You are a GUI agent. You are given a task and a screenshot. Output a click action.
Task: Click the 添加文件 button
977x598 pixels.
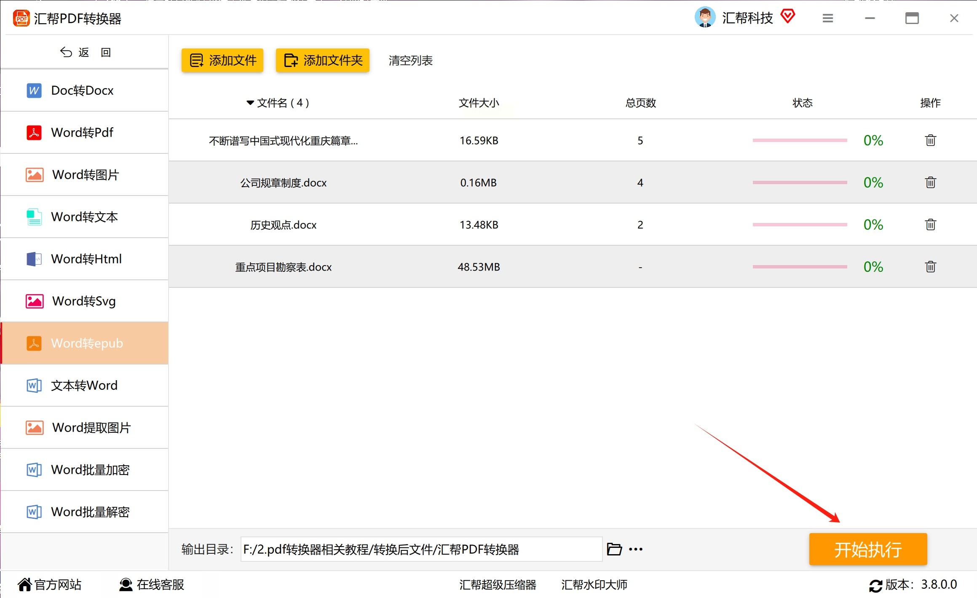222,60
